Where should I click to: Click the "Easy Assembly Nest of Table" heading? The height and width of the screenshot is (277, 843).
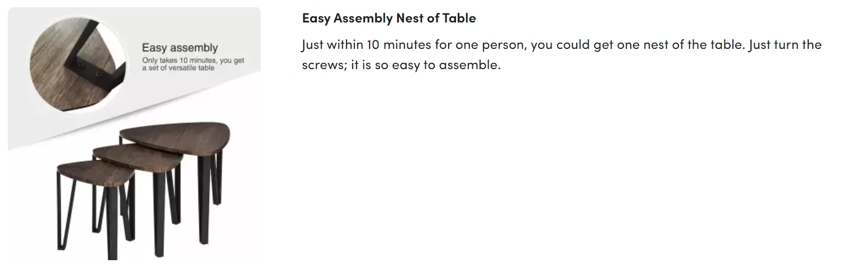tap(389, 18)
